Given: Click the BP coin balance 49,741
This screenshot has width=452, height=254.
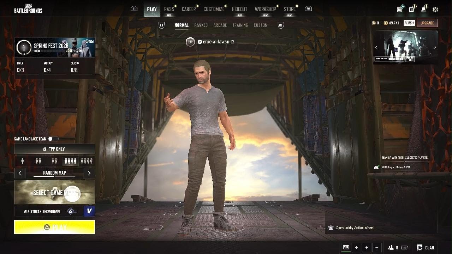Looking at the screenshot, I should (x=391, y=23).
